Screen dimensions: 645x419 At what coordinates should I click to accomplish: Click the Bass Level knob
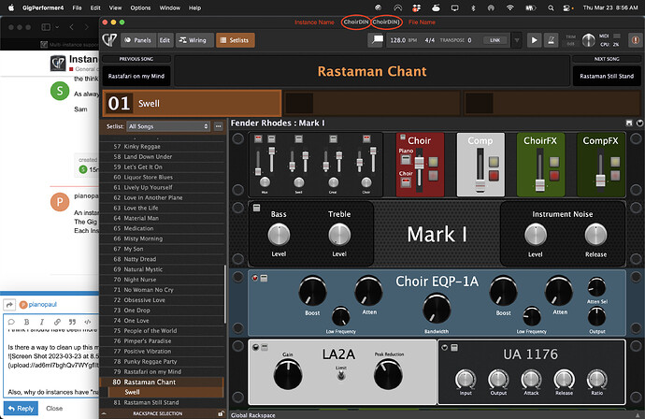[279, 235]
